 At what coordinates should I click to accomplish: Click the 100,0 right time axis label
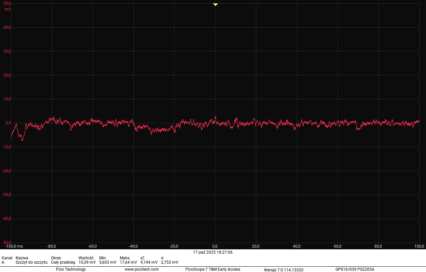click(419, 247)
